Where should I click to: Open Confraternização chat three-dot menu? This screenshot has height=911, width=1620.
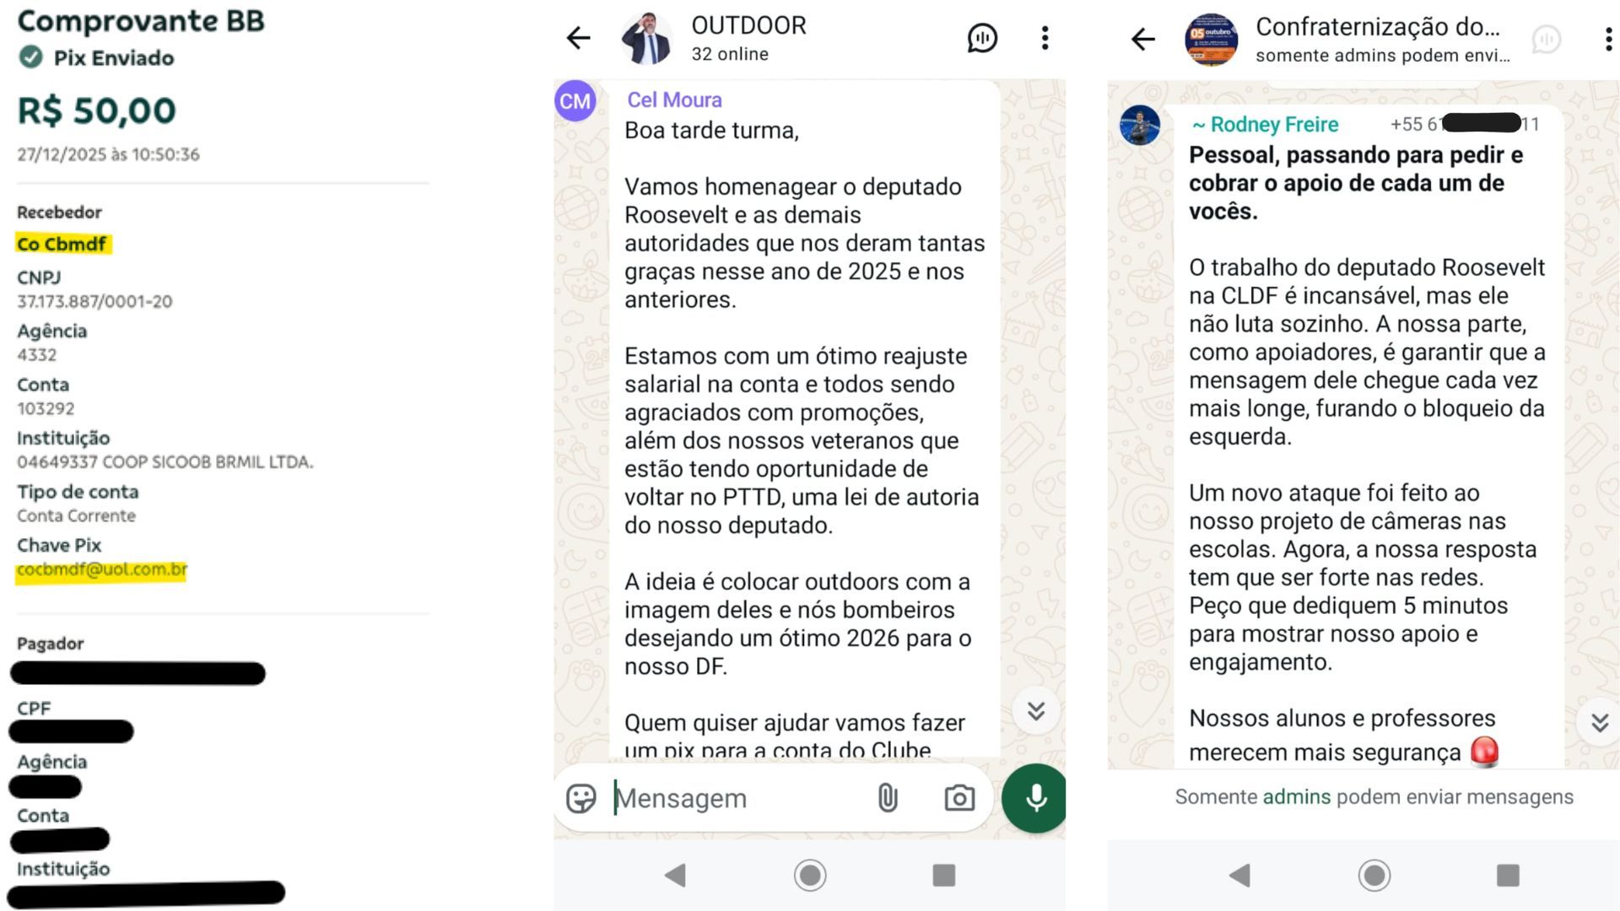click(1608, 39)
